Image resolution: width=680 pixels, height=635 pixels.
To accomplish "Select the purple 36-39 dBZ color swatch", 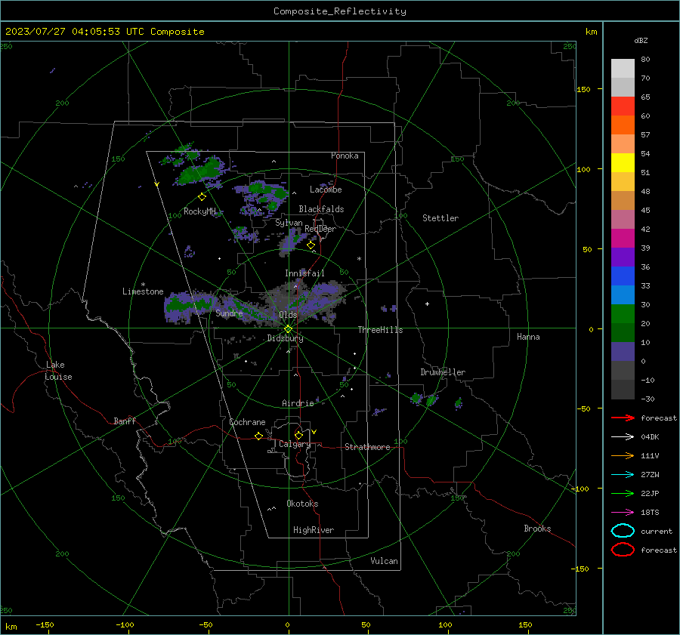I will click(623, 257).
